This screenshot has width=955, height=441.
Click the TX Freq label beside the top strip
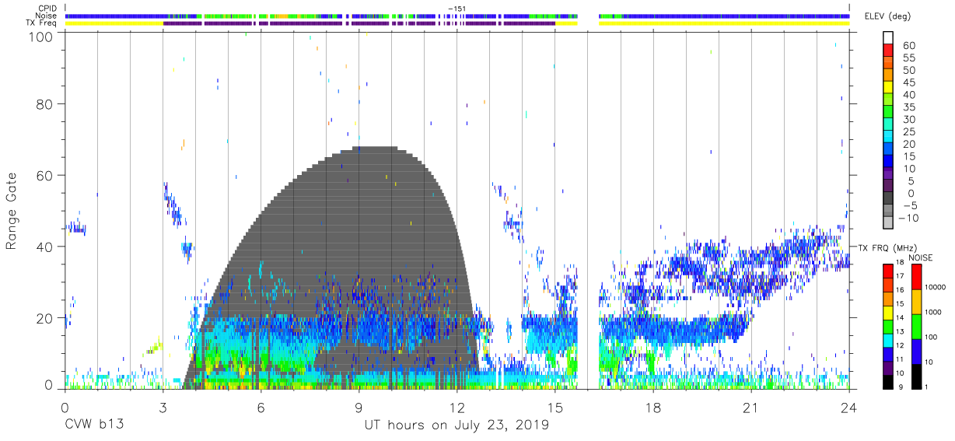[42, 23]
